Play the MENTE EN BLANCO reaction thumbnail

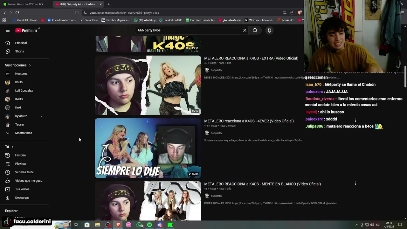148,201
